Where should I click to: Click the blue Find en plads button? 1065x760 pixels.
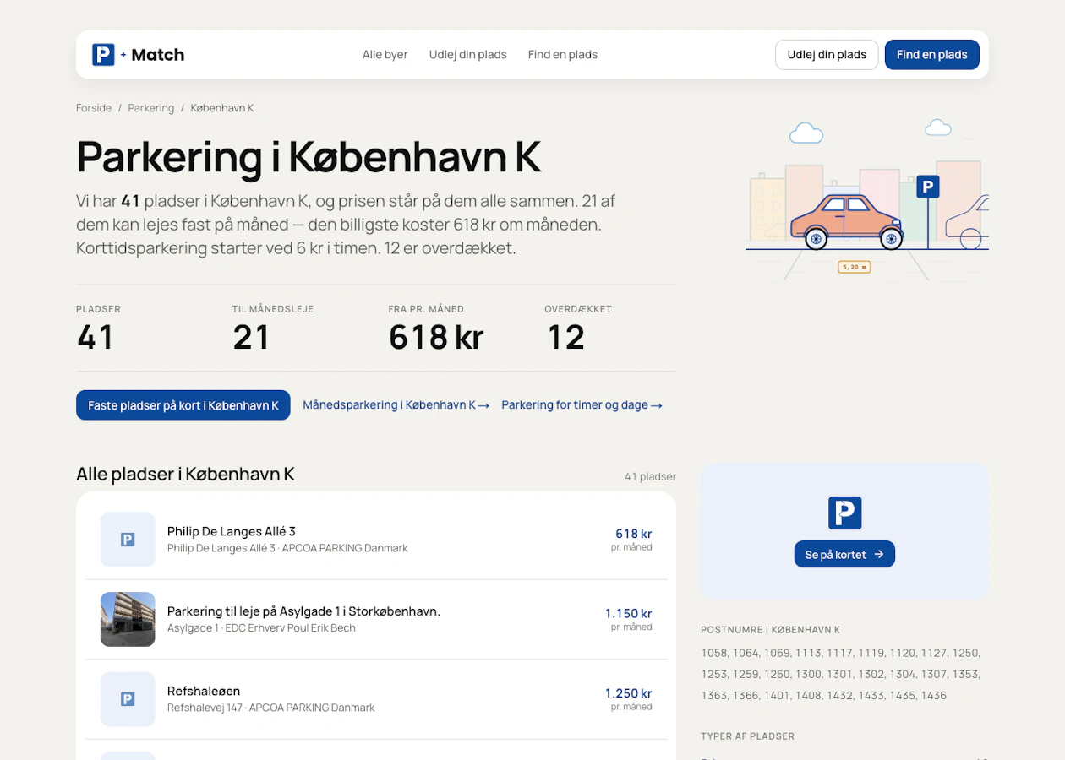932,55
